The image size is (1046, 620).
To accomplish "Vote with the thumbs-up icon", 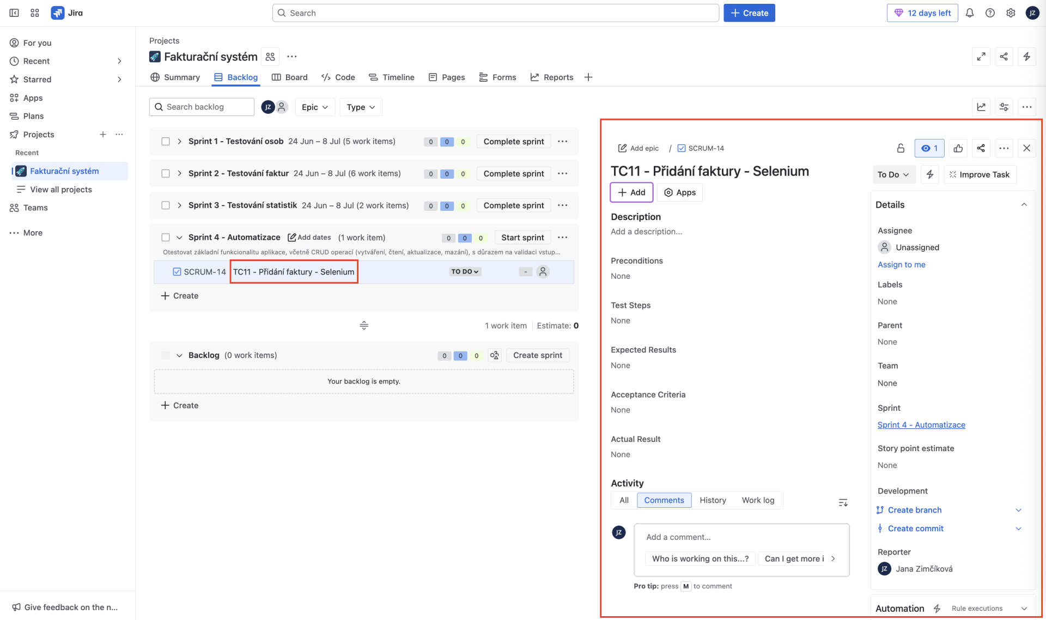I will pyautogui.click(x=958, y=148).
